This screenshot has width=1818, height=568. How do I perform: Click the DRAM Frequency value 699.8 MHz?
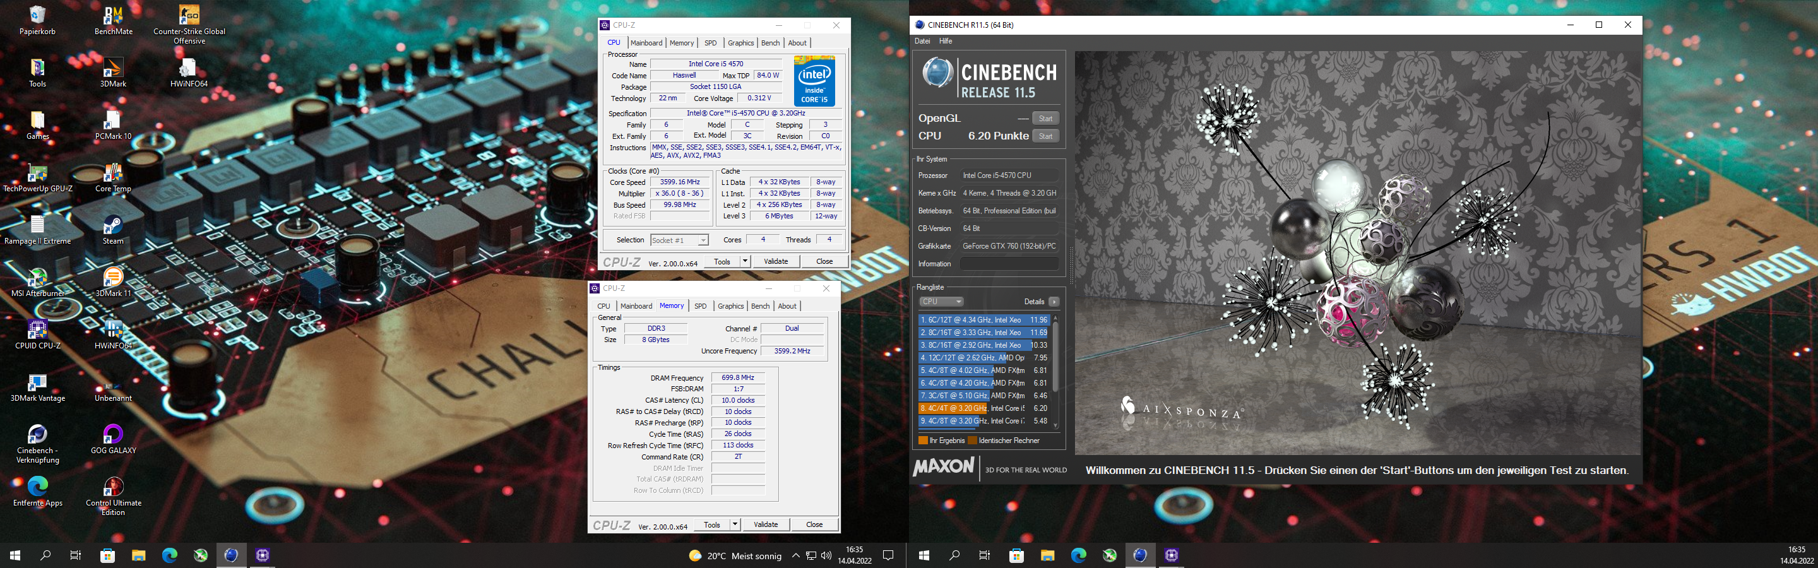[x=738, y=378]
